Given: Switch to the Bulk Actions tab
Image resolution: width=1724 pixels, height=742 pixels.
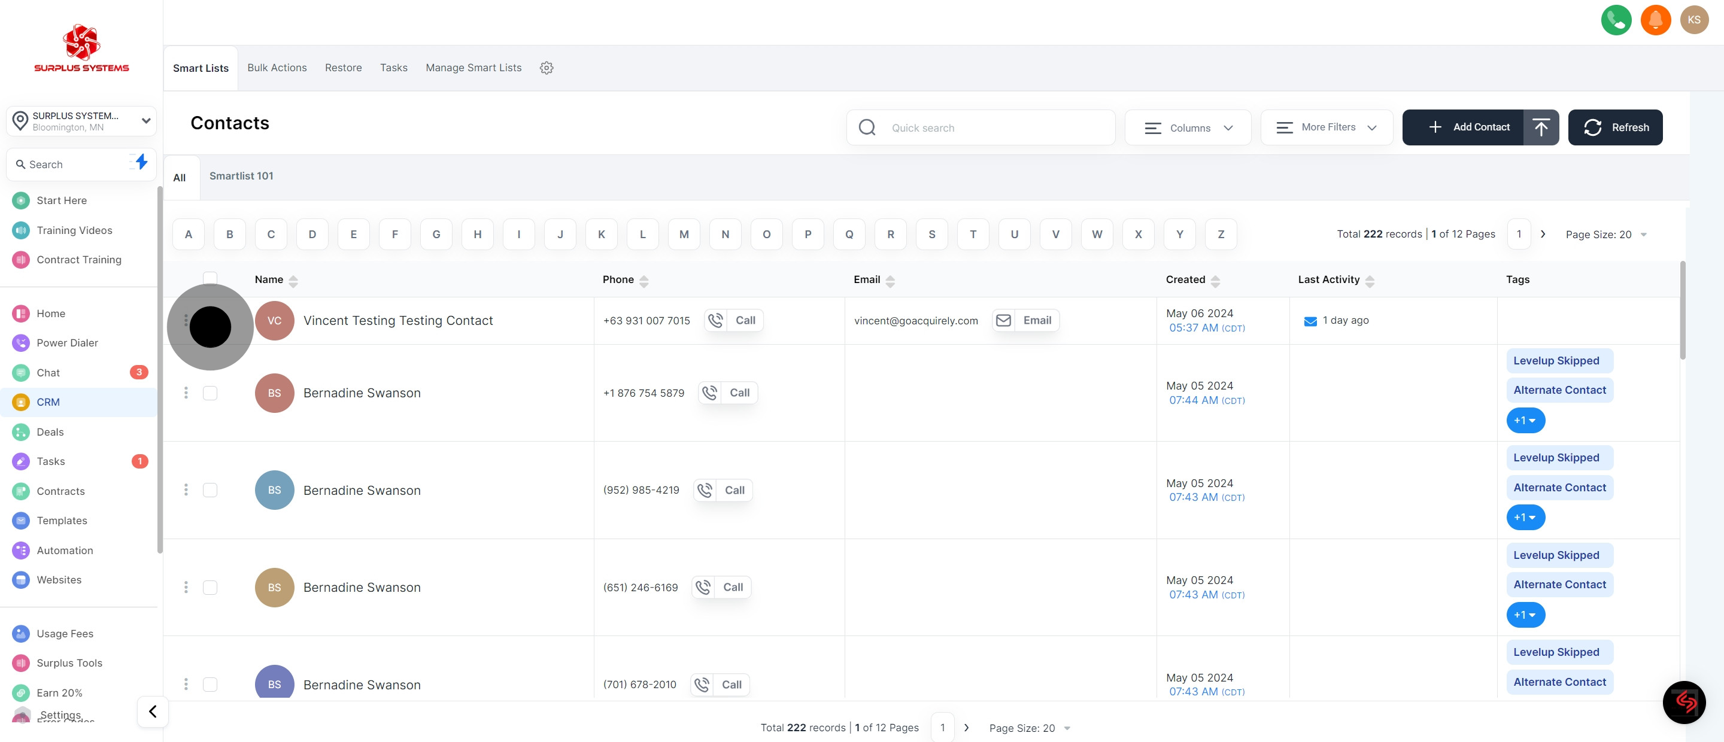Looking at the screenshot, I should tap(277, 68).
